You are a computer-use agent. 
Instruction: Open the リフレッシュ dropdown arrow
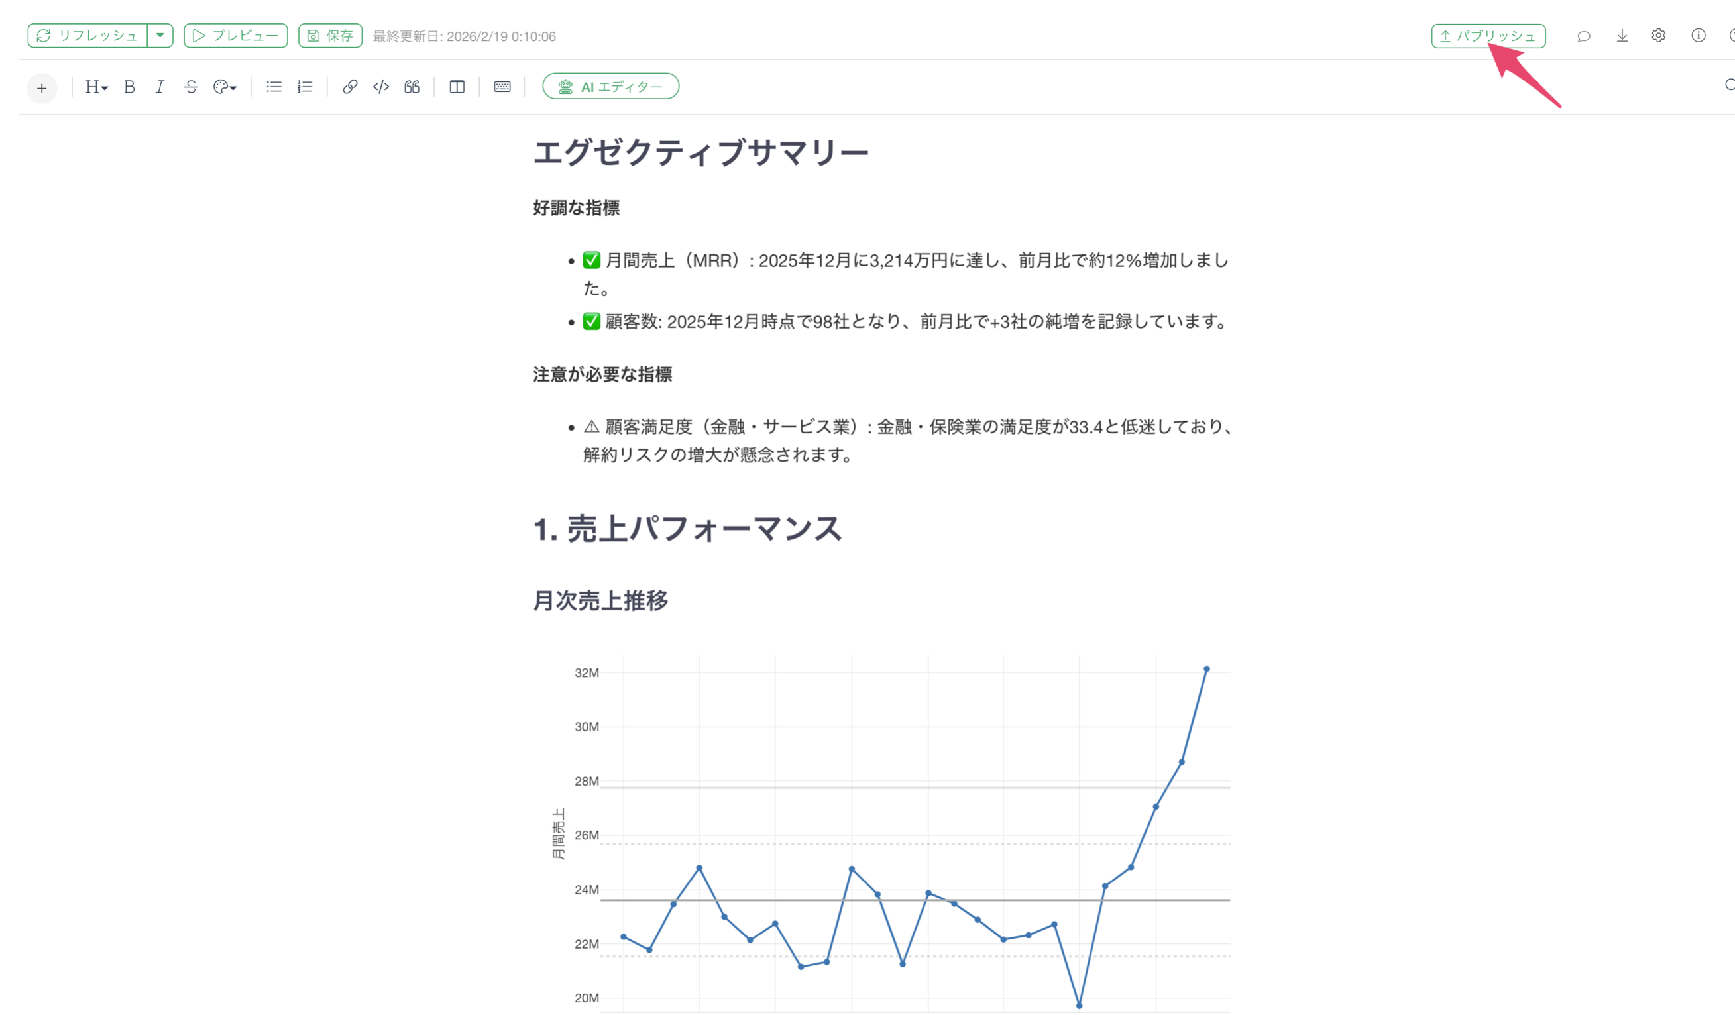tap(160, 36)
